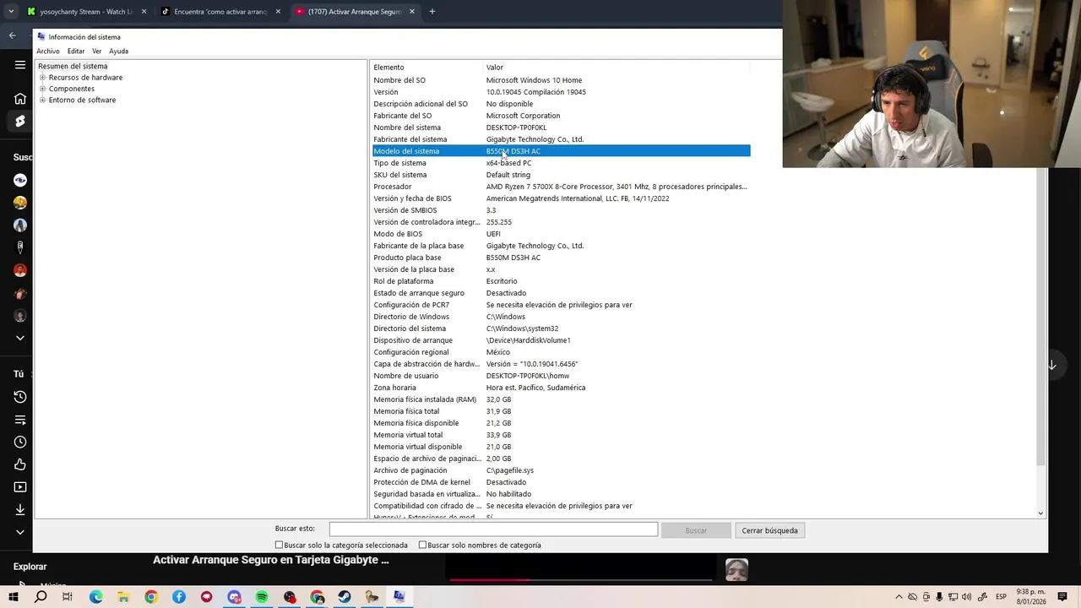The height and width of the screenshot is (608, 1081).
Task: Open Task View on the taskbar
Action: 68,597
